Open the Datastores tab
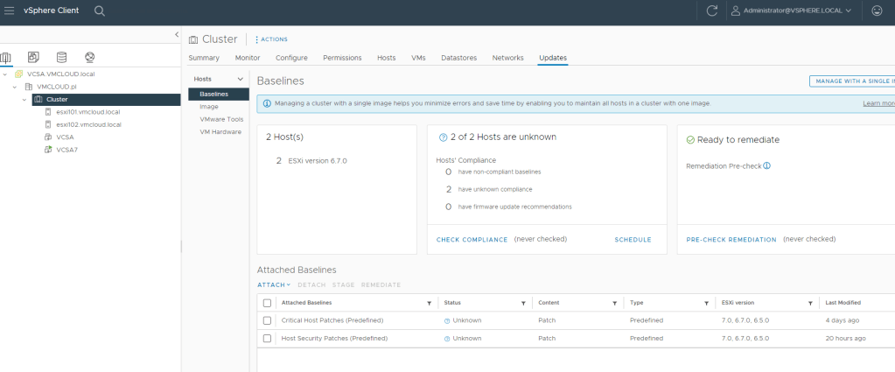The image size is (895, 372). pos(458,58)
